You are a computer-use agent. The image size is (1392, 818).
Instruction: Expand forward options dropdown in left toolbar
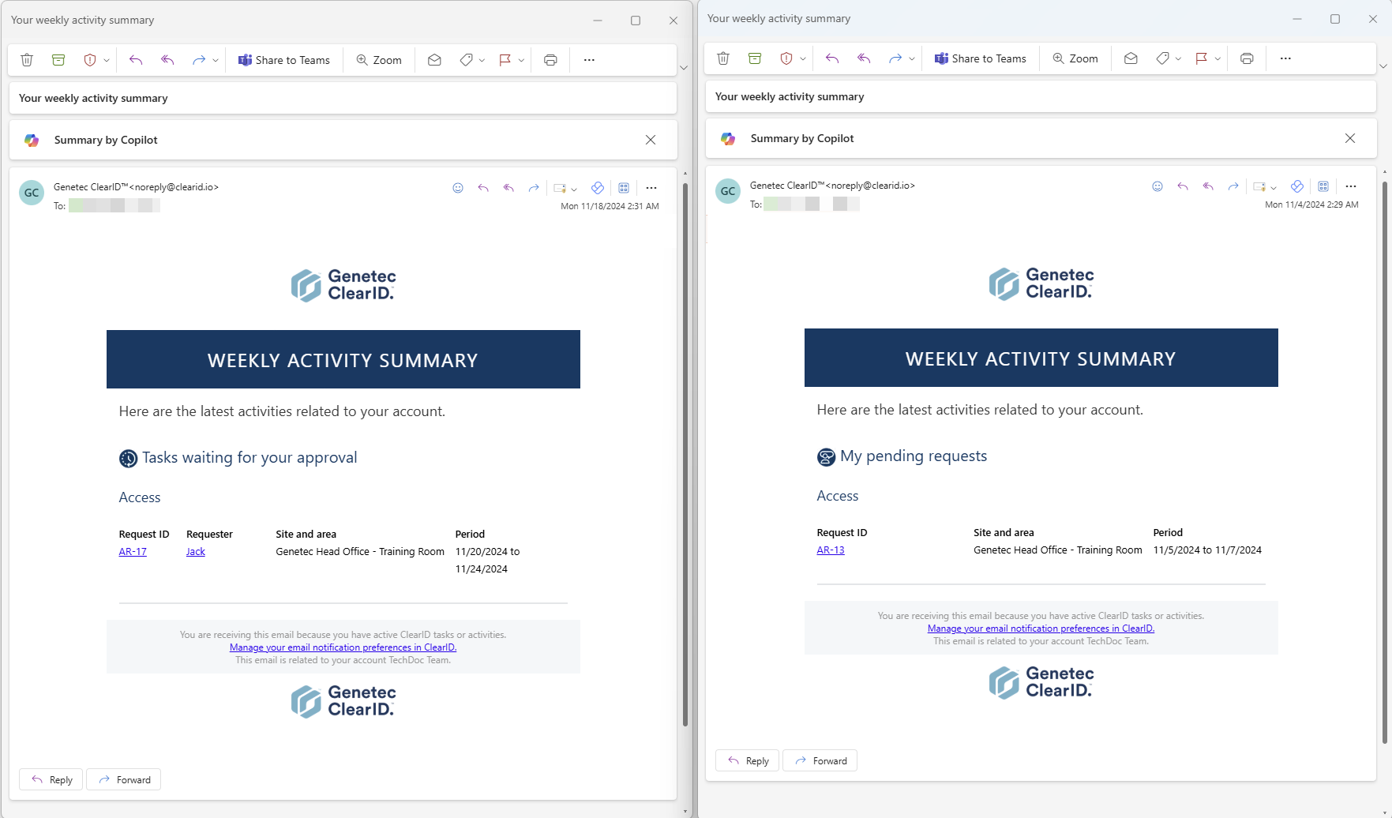click(x=216, y=61)
